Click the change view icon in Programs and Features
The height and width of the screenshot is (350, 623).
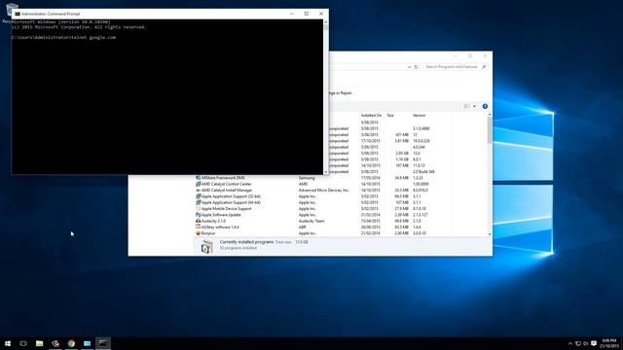467,106
